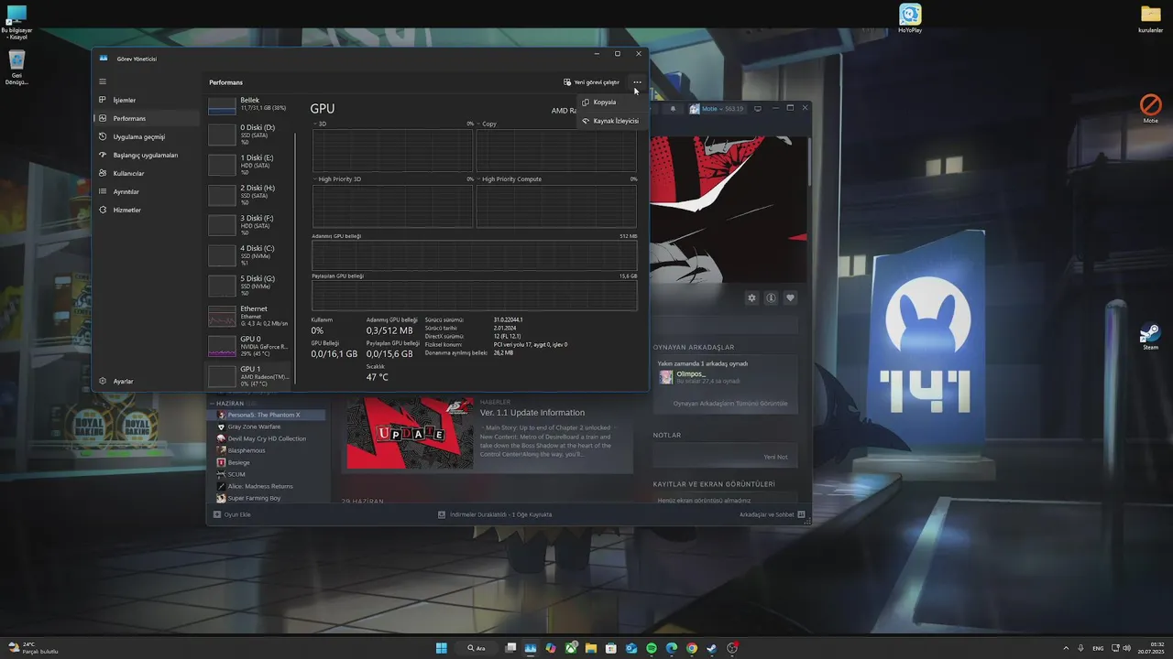Open Ver. 1.1 Update Information news

click(532, 413)
